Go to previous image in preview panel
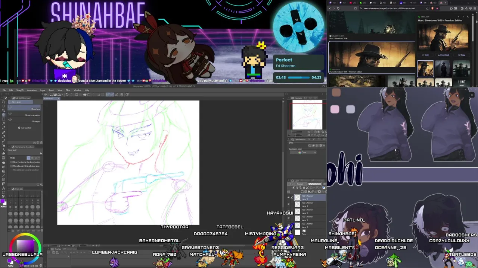Image resolution: width=478 pixels, height=268 pixels. tap(459, 17)
